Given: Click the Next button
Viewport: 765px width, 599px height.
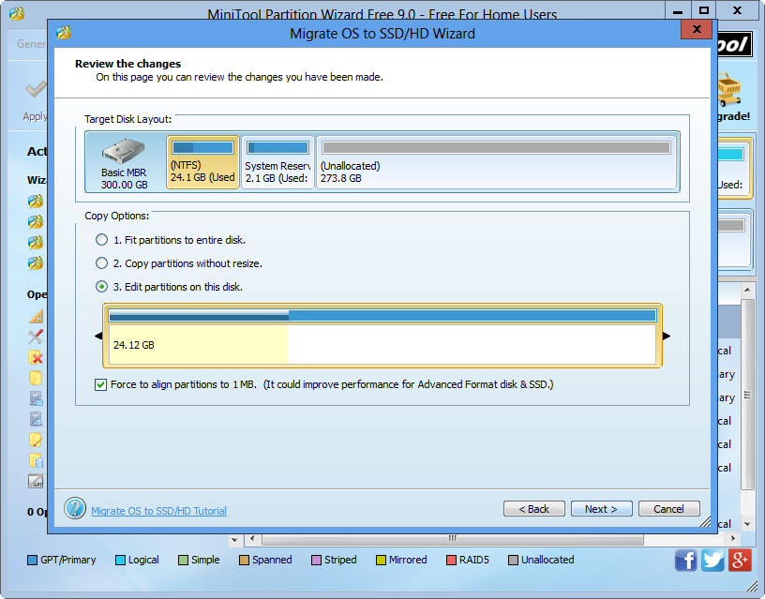Looking at the screenshot, I should pyautogui.click(x=601, y=509).
